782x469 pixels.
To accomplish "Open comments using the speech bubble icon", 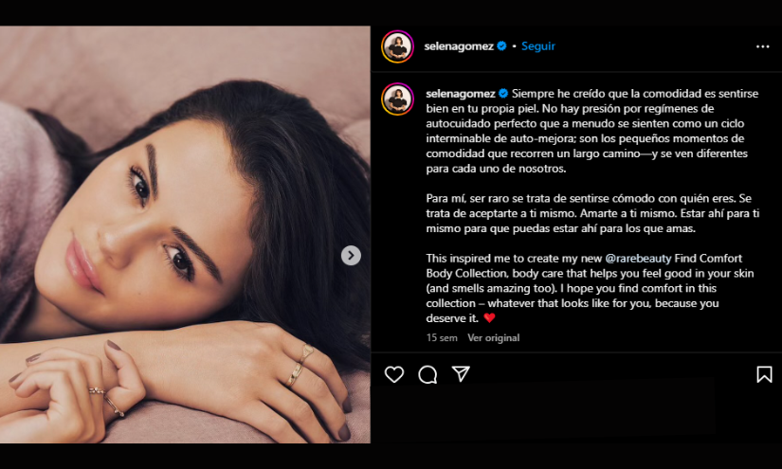I will click(x=427, y=374).
